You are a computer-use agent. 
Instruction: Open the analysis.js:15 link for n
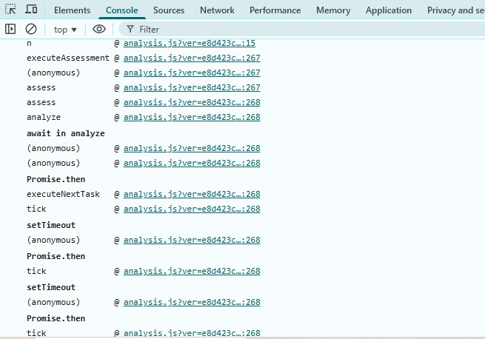190,43
